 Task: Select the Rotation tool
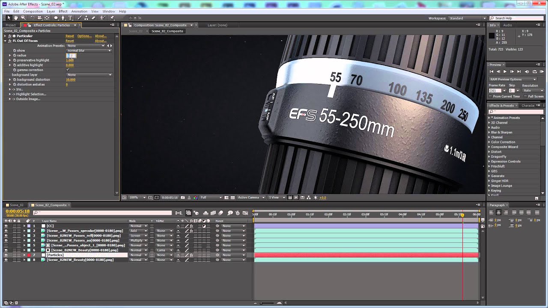pos(33,18)
